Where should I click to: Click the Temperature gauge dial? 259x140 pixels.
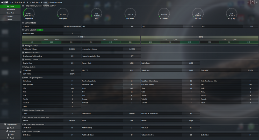pos(29,13)
